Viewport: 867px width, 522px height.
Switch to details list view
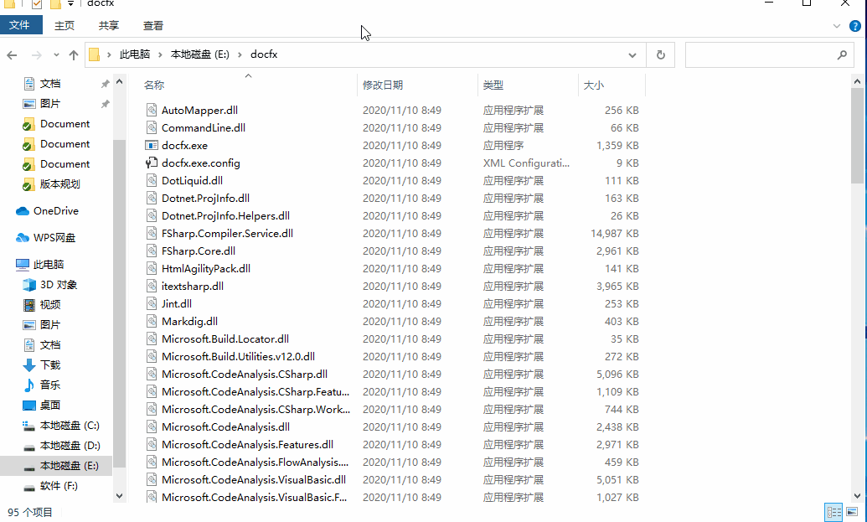[x=833, y=512]
